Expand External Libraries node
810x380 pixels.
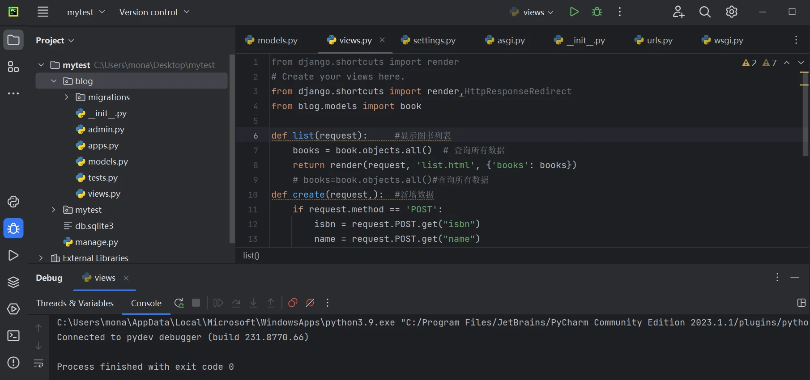(x=41, y=258)
